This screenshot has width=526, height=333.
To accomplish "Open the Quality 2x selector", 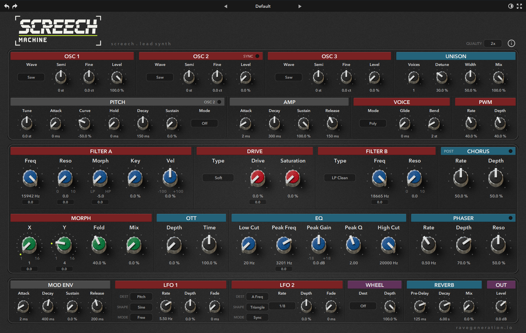I will click(x=493, y=43).
